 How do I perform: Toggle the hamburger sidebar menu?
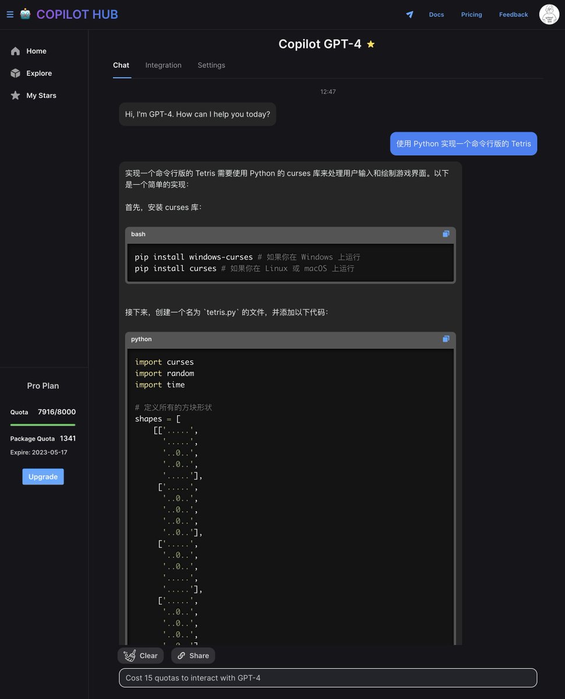(x=10, y=15)
